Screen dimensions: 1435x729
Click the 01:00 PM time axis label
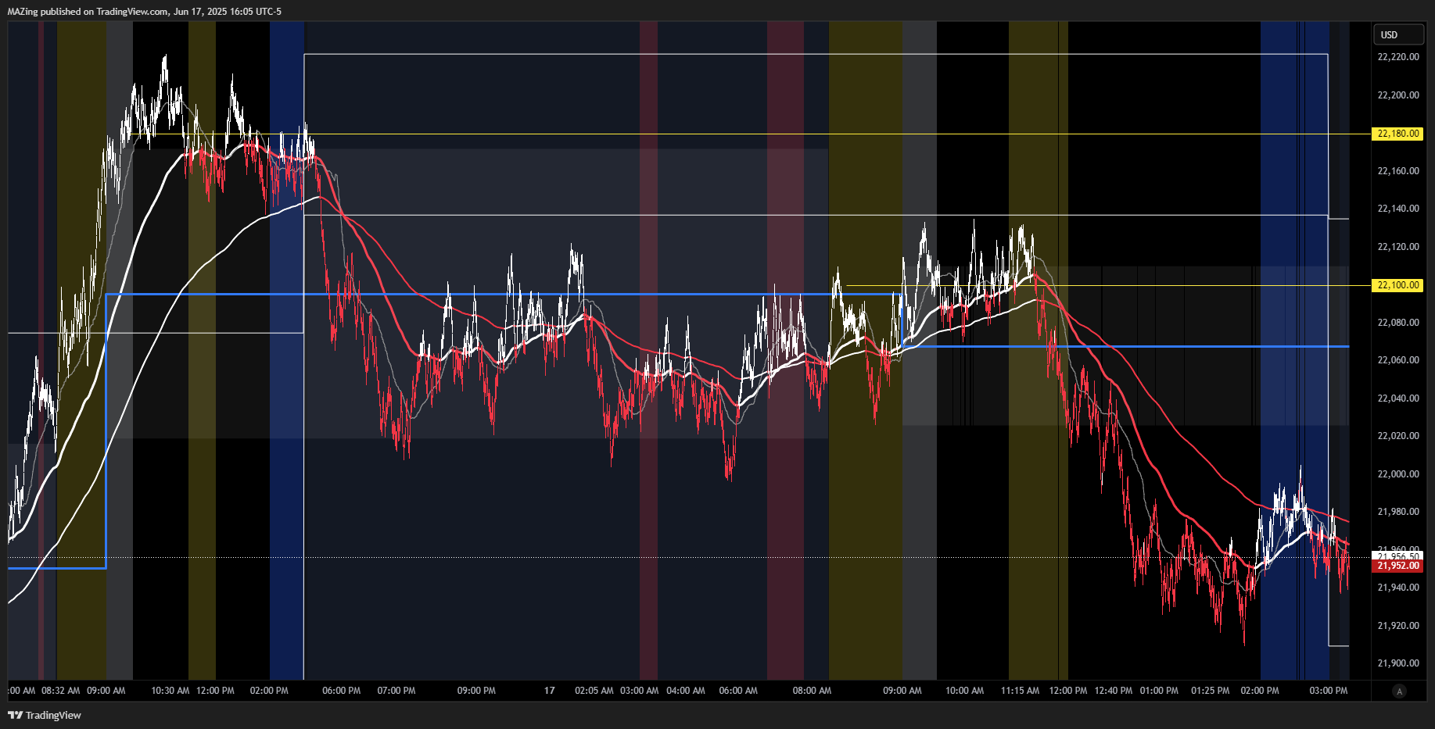1159,691
